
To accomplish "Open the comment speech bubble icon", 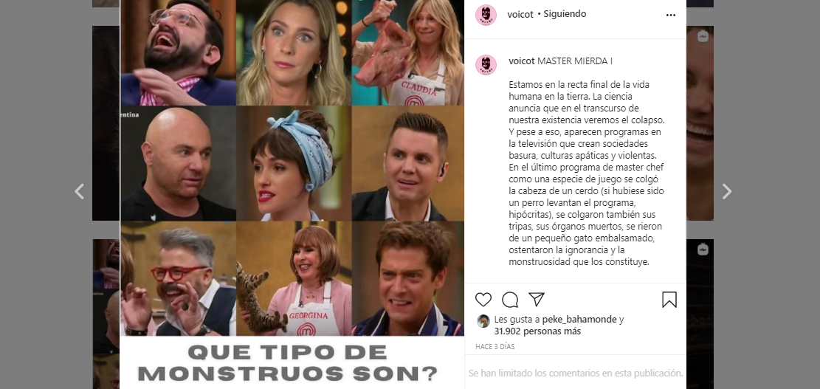I will point(510,300).
